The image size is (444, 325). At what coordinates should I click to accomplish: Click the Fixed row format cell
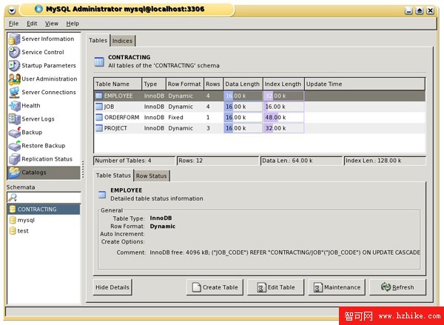(x=175, y=117)
